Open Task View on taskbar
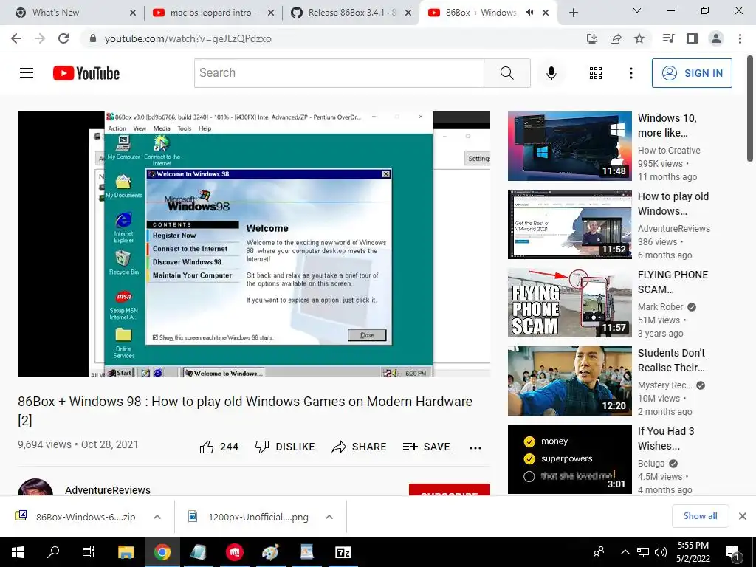Viewport: 756px width, 567px height. pos(89,552)
